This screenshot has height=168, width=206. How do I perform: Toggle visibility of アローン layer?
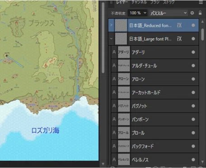193,79
